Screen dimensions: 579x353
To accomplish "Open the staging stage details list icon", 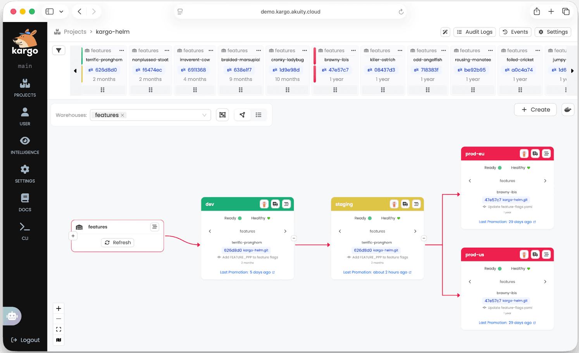I will [x=416, y=204].
